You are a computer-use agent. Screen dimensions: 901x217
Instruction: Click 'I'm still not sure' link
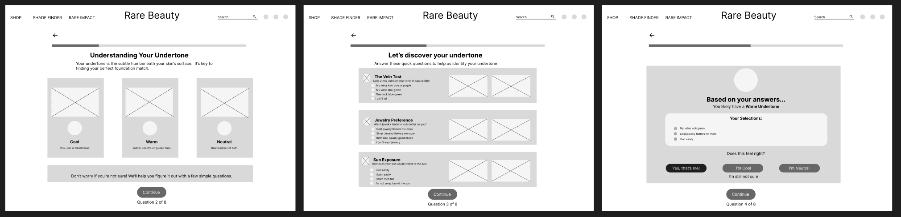(x=743, y=177)
